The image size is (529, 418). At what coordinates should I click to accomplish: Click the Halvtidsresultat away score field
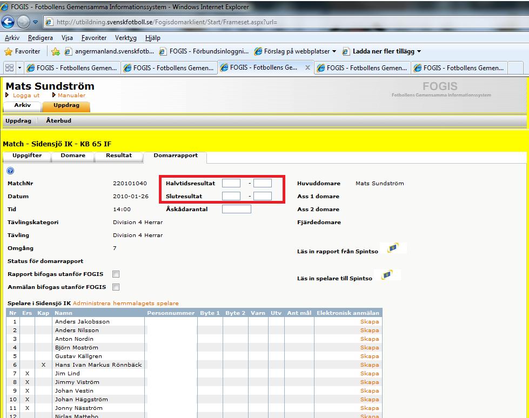(x=263, y=184)
